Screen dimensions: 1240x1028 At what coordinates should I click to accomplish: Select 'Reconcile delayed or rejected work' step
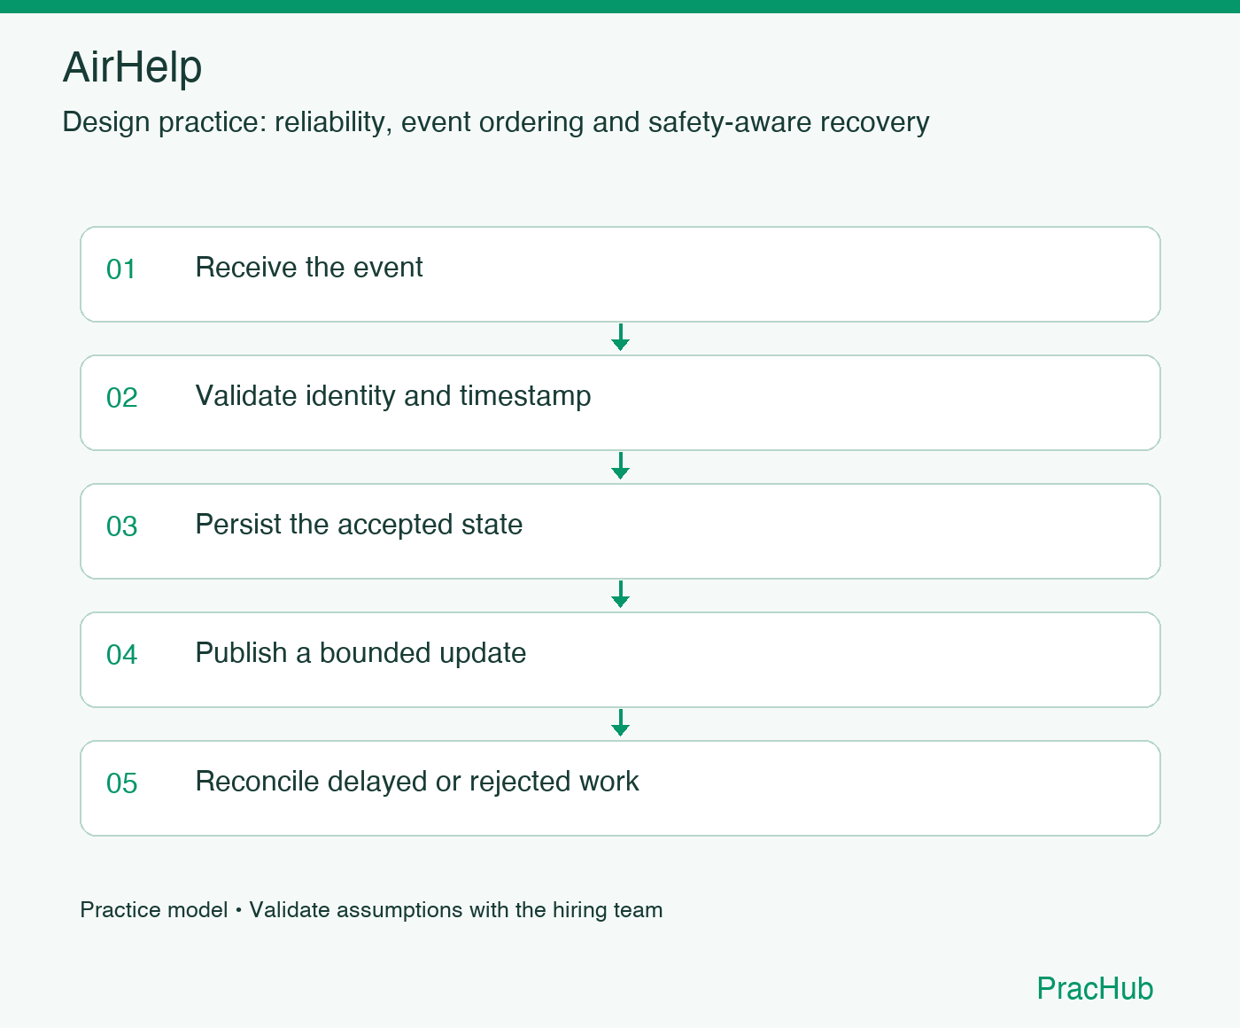click(620, 788)
